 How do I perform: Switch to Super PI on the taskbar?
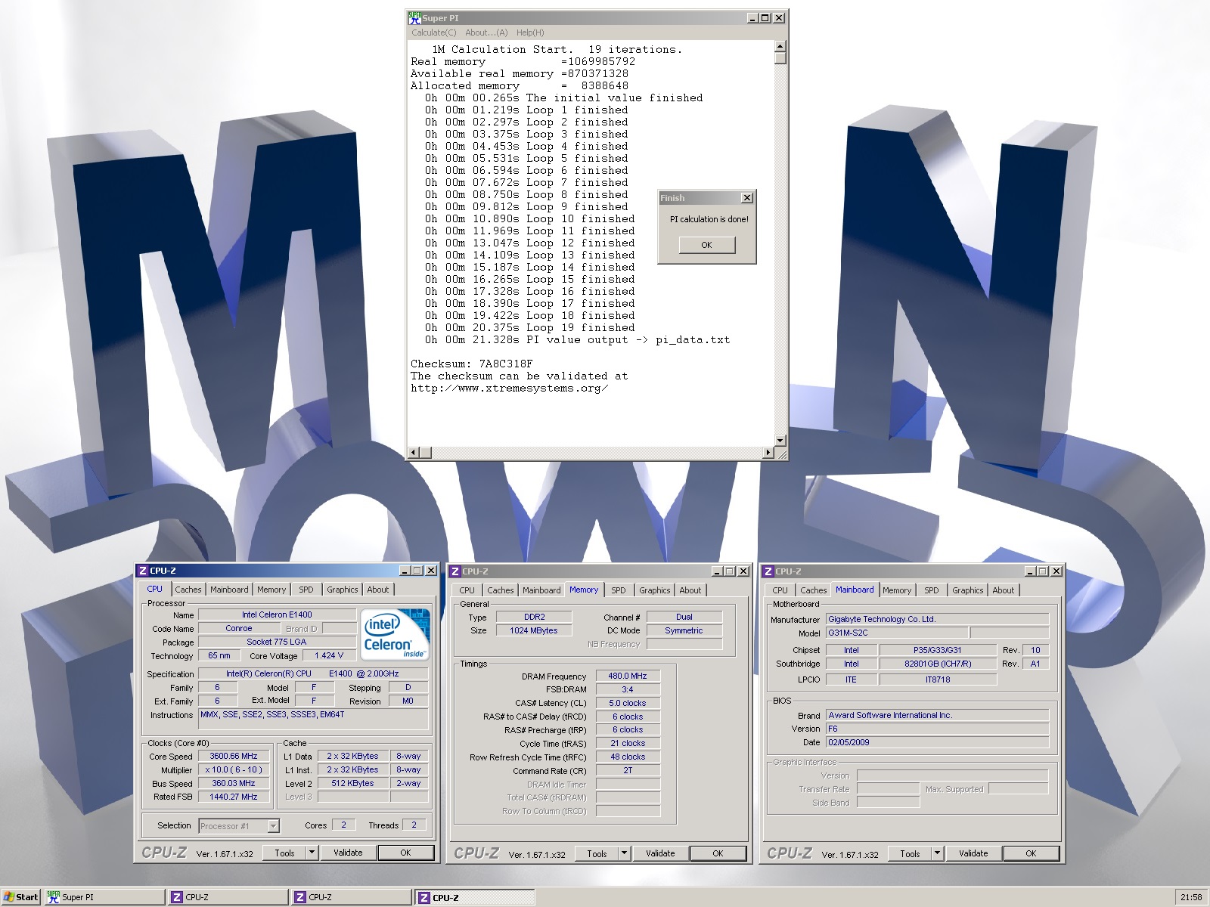104,897
